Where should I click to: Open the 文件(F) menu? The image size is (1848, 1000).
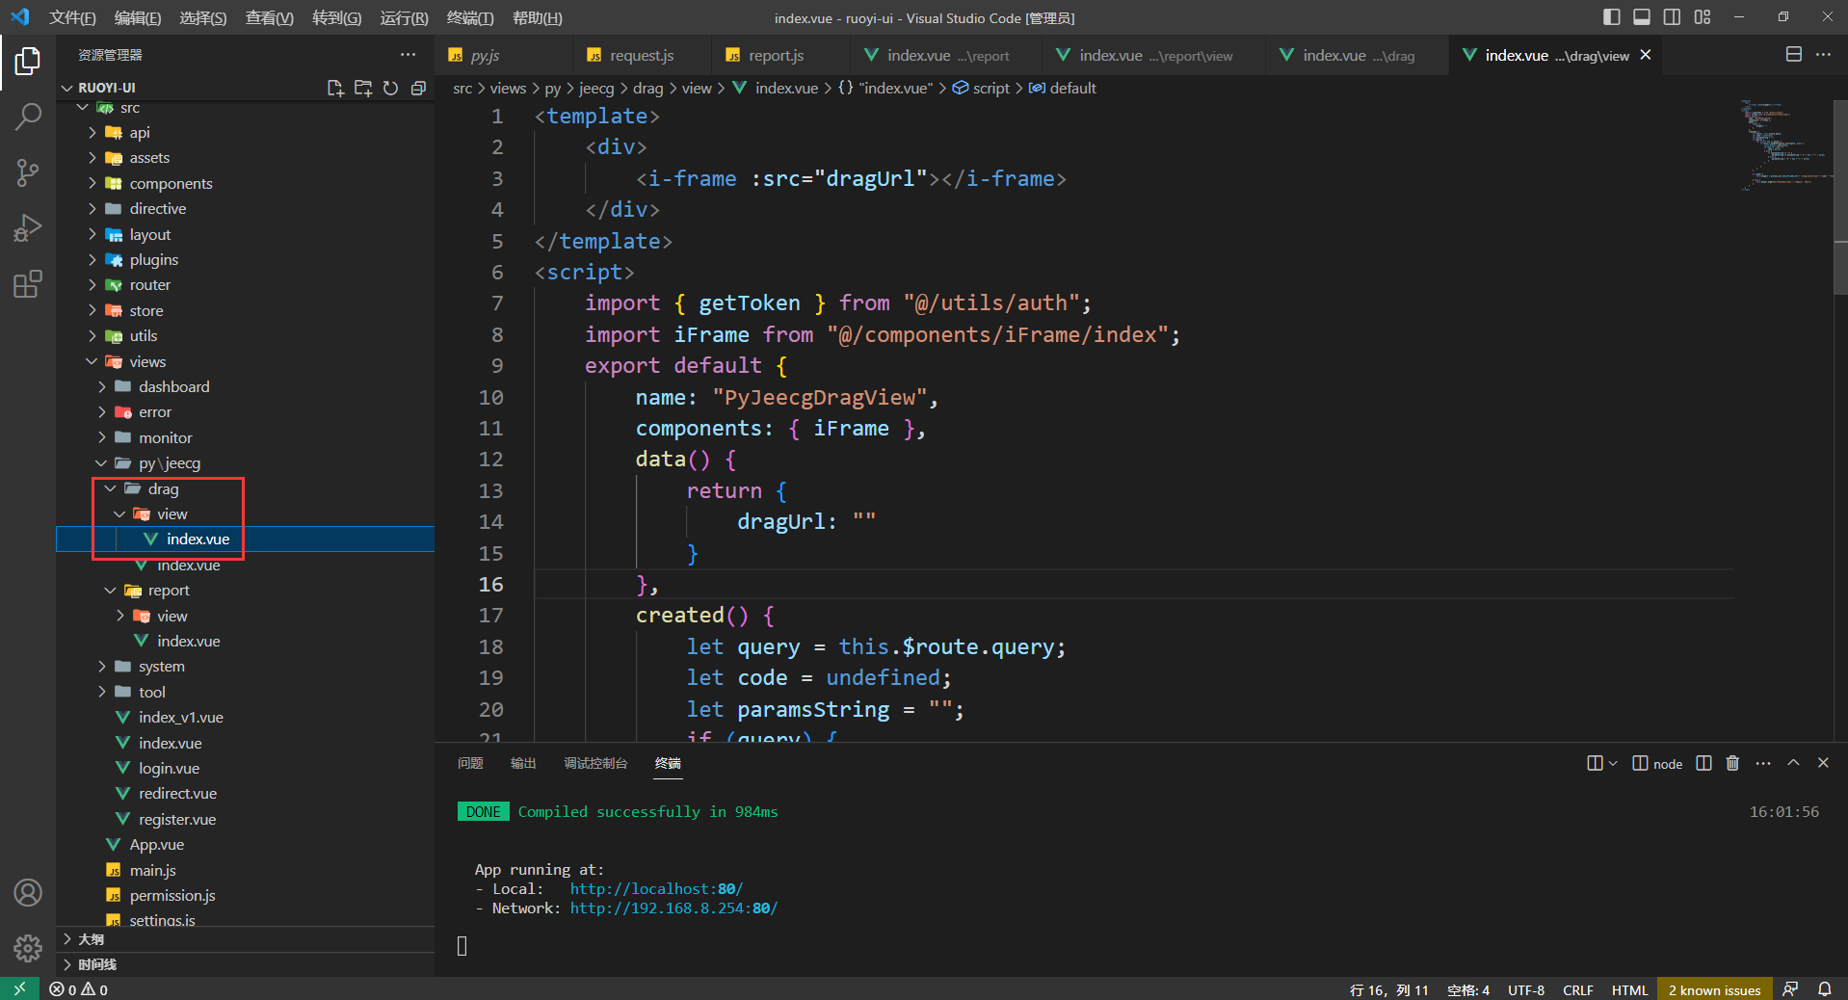coord(72,18)
